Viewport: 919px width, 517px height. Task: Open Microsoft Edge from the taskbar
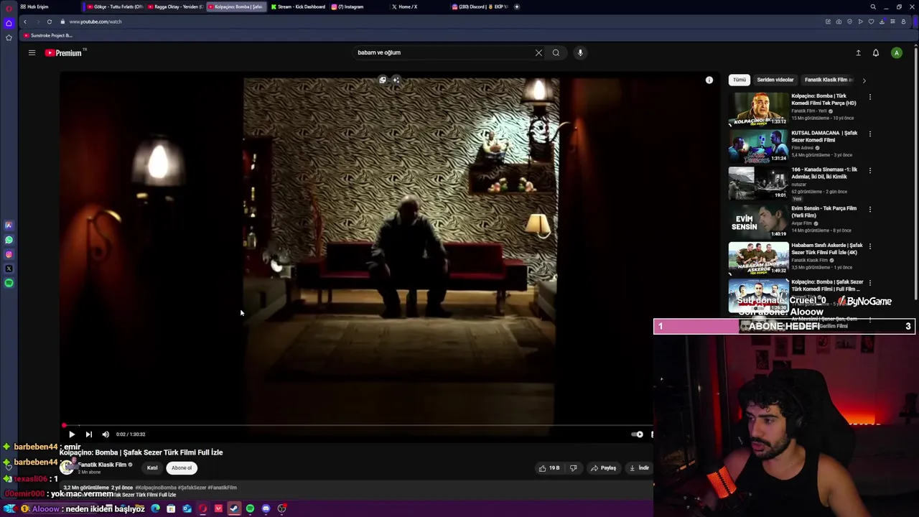pyautogui.click(x=155, y=508)
